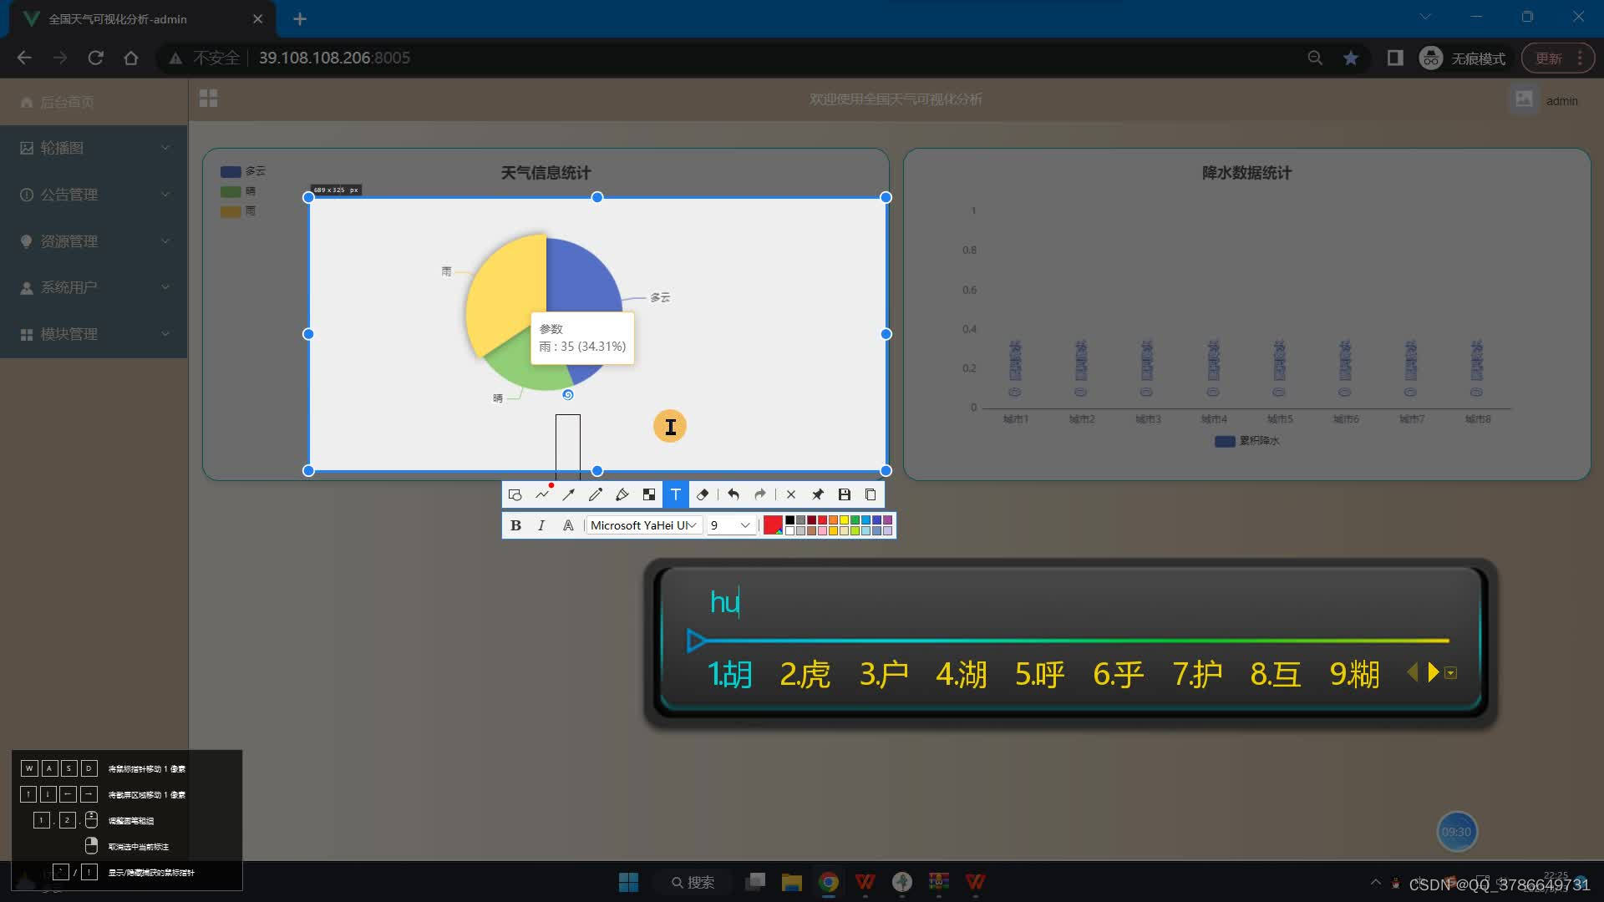Viewport: 1604px width, 902px height.
Task: Open the font size 9 dropdown
Action: pyautogui.click(x=730, y=525)
